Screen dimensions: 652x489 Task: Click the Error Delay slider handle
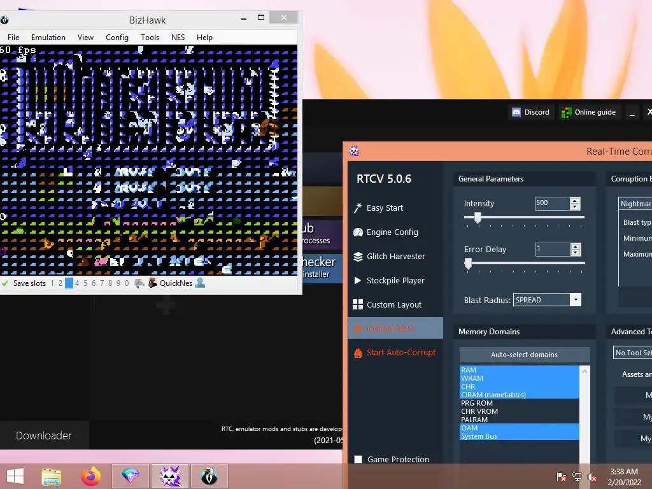coord(468,263)
